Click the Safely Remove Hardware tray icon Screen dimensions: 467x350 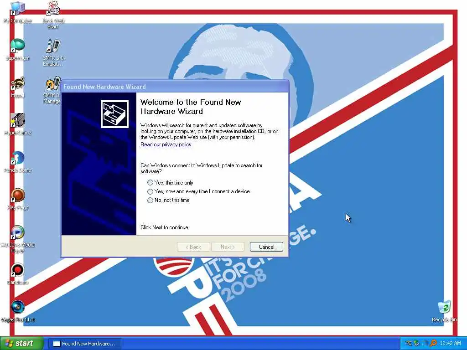point(416,344)
